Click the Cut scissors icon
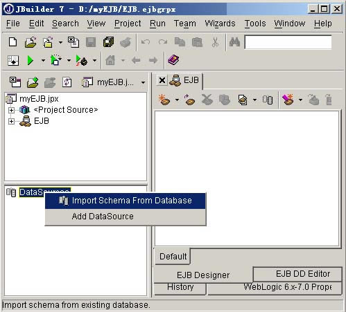The width and height of the screenshot is (346, 312). point(215,42)
